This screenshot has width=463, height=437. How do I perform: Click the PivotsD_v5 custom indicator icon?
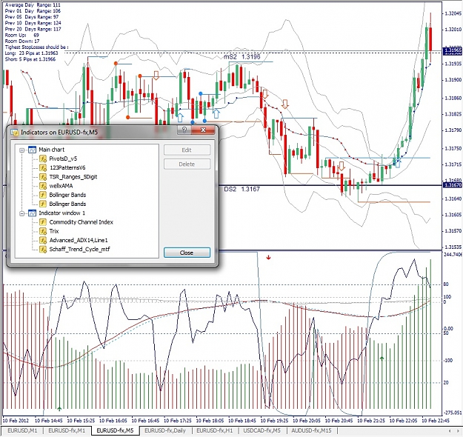(43, 159)
